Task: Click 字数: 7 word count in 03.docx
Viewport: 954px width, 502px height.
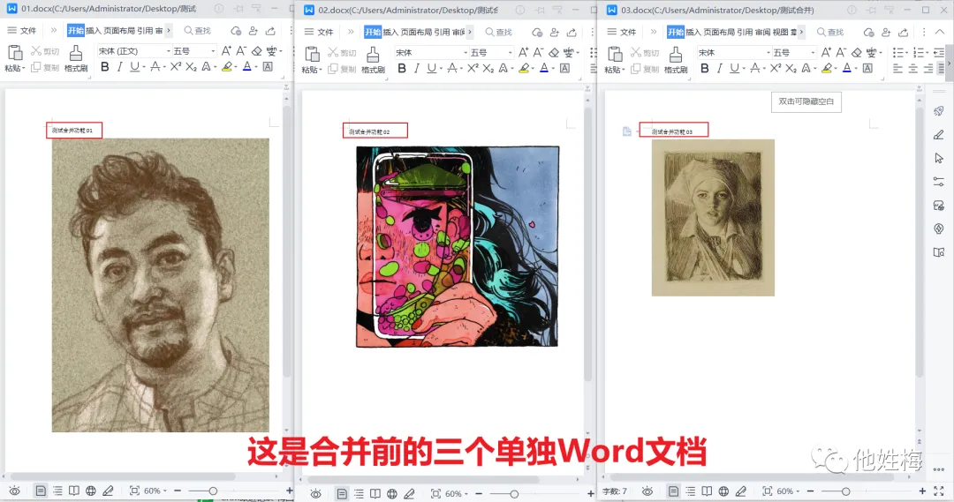Action: click(615, 491)
